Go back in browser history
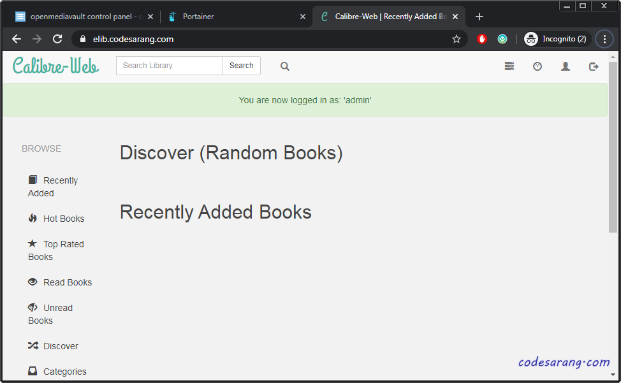The width and height of the screenshot is (621, 383). pos(16,39)
